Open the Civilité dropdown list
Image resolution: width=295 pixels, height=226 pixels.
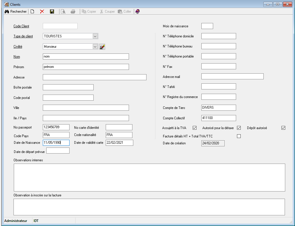point(95,47)
